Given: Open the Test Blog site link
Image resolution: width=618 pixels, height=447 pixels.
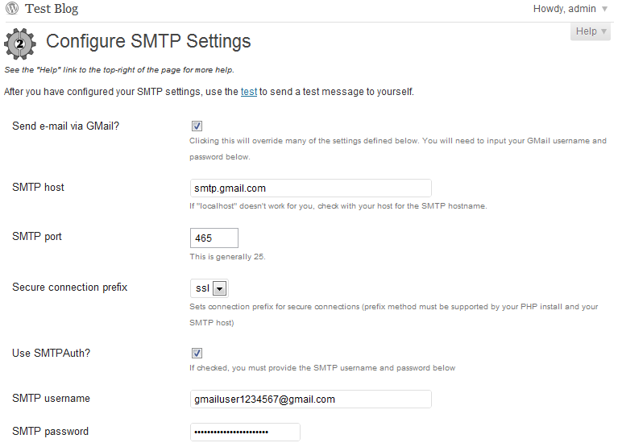Looking at the screenshot, I should [52, 10].
